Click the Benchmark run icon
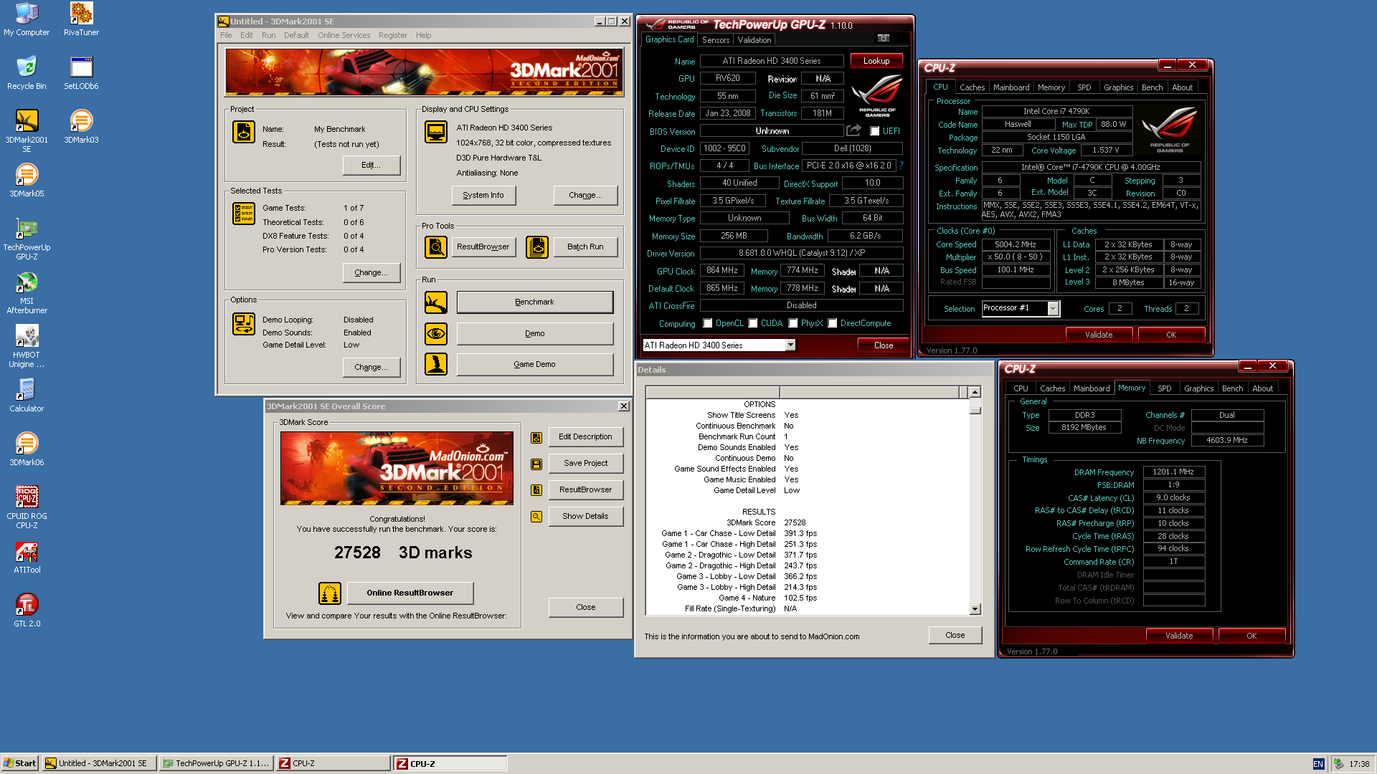The height and width of the screenshot is (774, 1377). pyautogui.click(x=435, y=302)
